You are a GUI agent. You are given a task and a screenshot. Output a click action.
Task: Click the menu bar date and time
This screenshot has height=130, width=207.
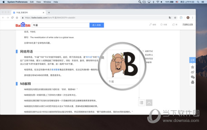[x=187, y=2]
